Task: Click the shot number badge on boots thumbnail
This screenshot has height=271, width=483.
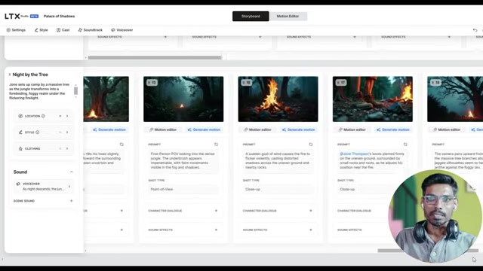Action: (x=341, y=83)
